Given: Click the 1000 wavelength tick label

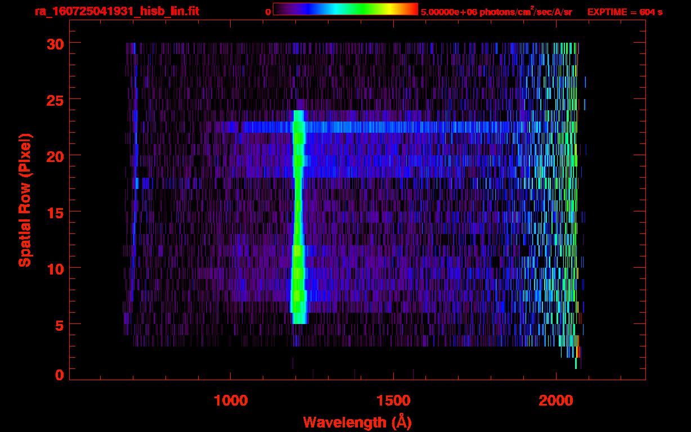Looking at the screenshot, I should click(x=231, y=400).
